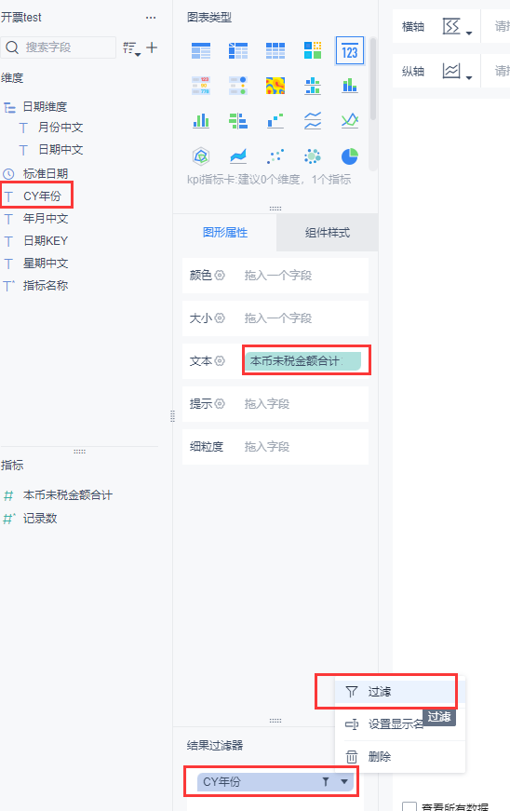Select the 本币未税金额合计 measure in 指标 list
Image resolution: width=510 pixels, height=811 pixels.
(x=68, y=495)
